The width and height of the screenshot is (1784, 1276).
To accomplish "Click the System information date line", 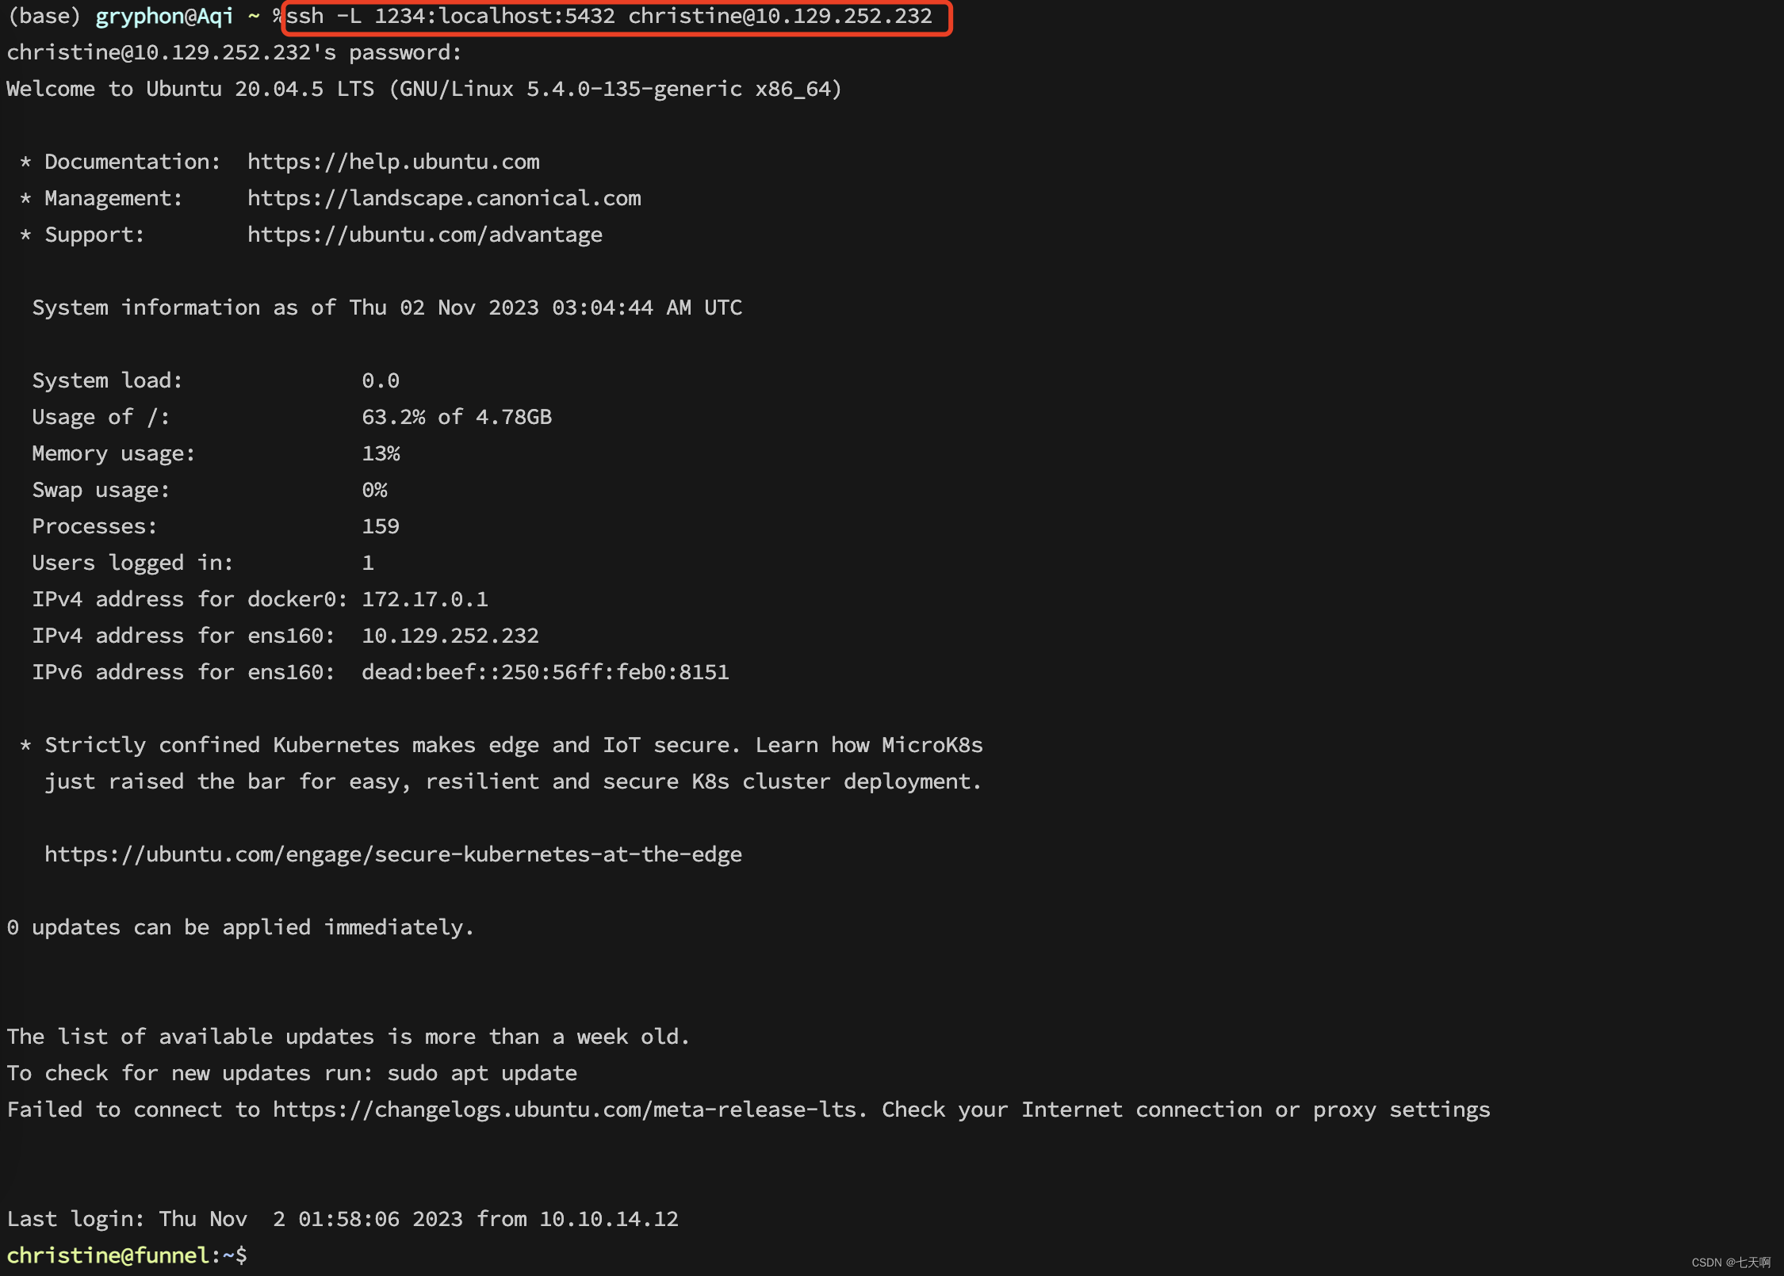I will (387, 308).
